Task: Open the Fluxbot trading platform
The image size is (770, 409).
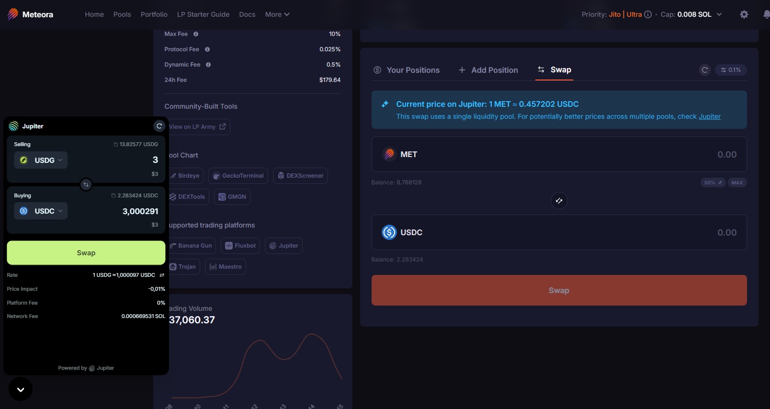Action: (240, 246)
